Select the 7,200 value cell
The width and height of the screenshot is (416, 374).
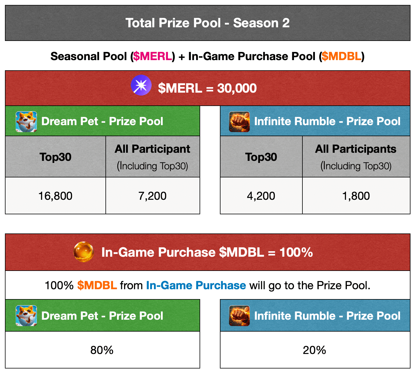pos(153,196)
